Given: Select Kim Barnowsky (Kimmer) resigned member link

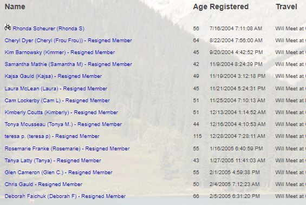Looking at the screenshot, I should (x=60, y=52).
